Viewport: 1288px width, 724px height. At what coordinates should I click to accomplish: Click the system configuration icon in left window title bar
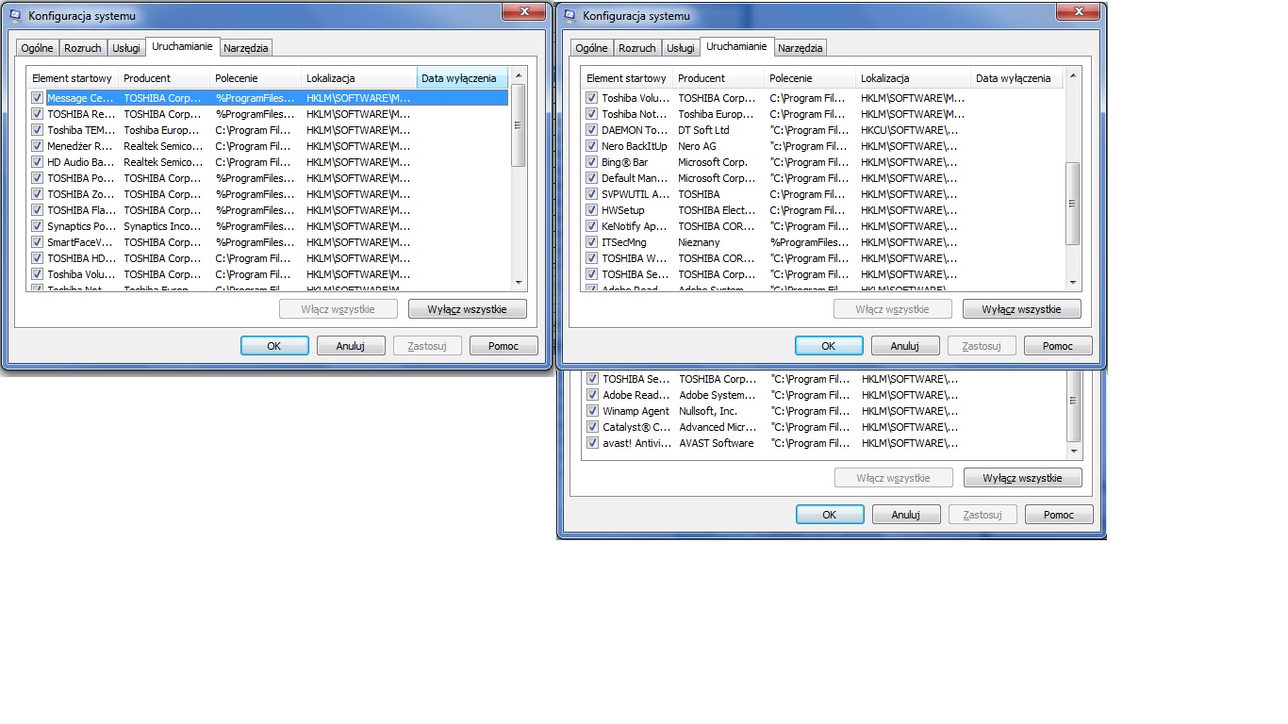[x=15, y=16]
